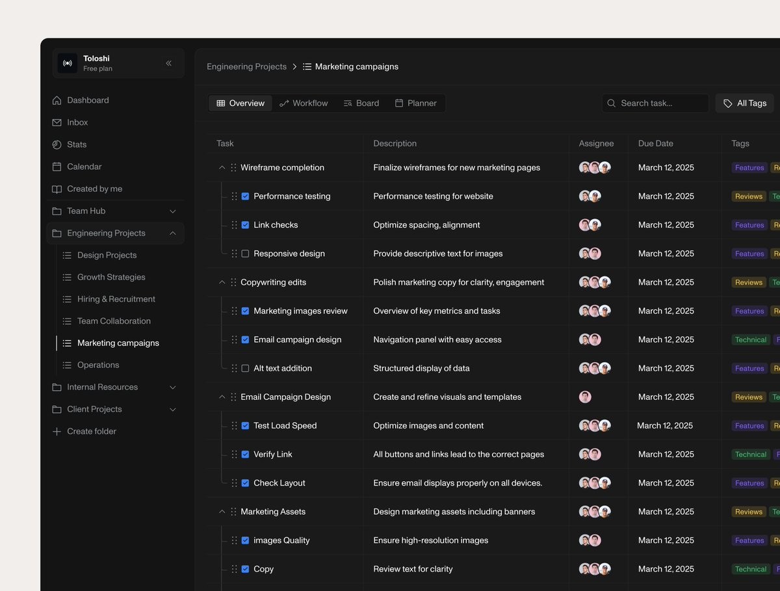Click the Created by me book icon
Image resolution: width=780 pixels, height=591 pixels.
57,189
